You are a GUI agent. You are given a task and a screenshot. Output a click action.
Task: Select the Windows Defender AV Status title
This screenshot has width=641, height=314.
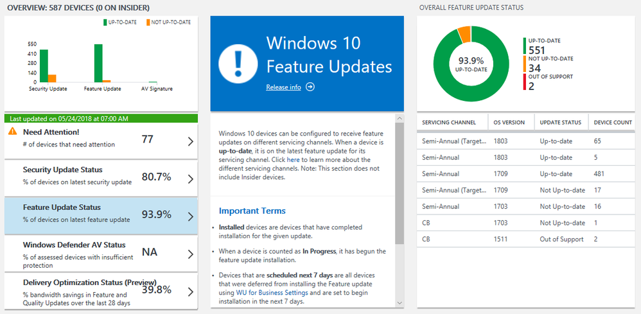point(75,245)
